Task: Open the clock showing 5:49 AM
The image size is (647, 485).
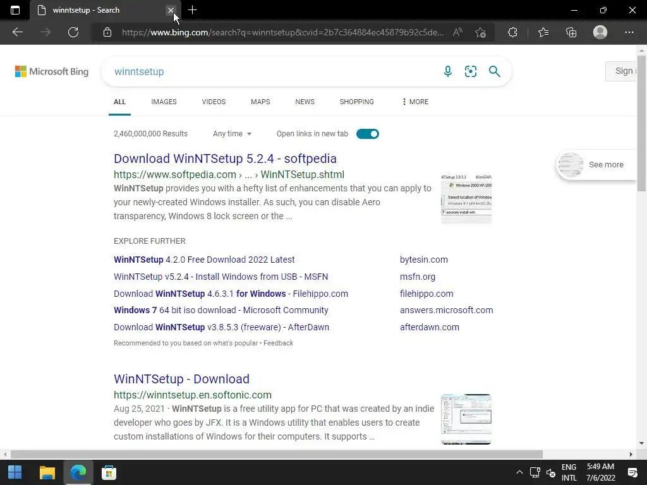Action: (x=600, y=472)
